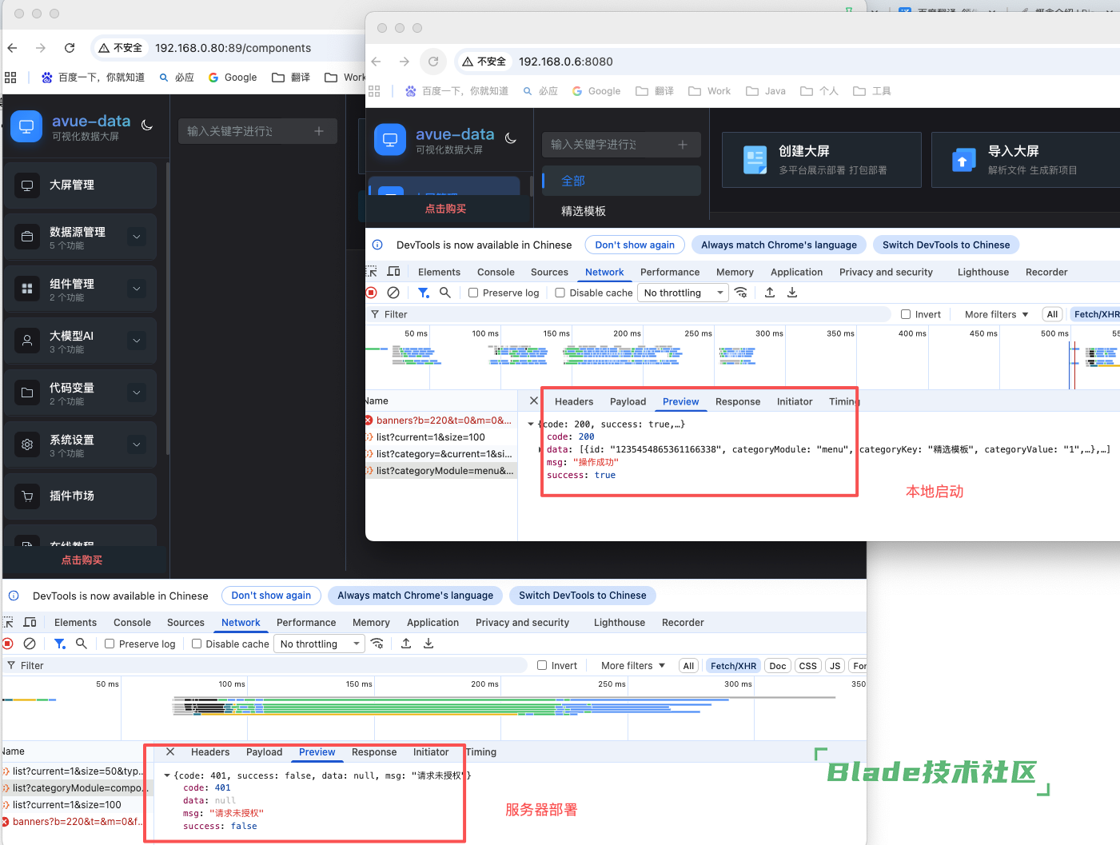This screenshot has width=1120, height=845.
Task: Click the network timeline overview in lower DevTools
Action: (x=480, y=707)
